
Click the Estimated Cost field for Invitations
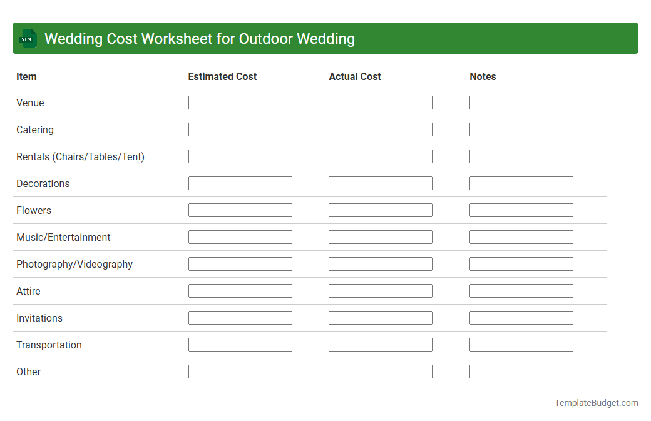(240, 317)
